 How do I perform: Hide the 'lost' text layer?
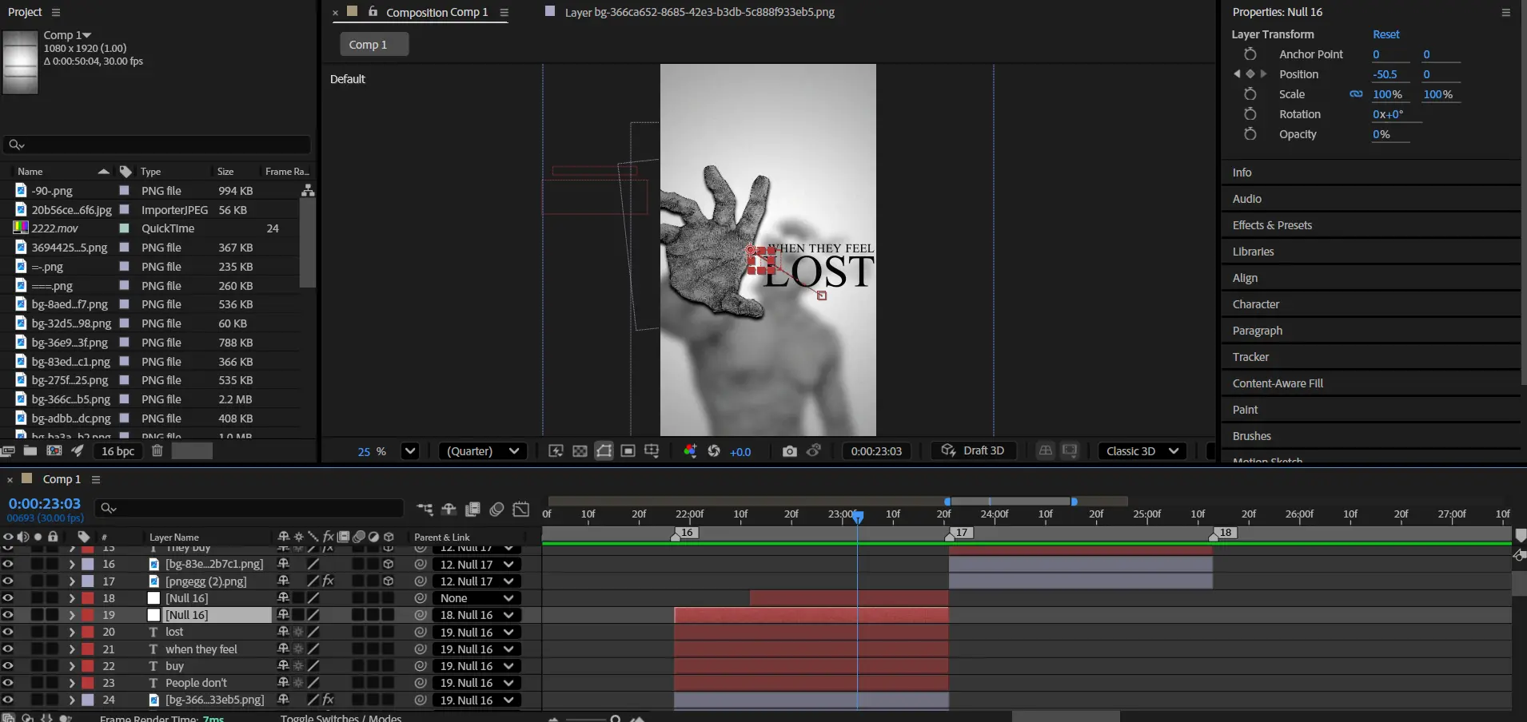8,632
